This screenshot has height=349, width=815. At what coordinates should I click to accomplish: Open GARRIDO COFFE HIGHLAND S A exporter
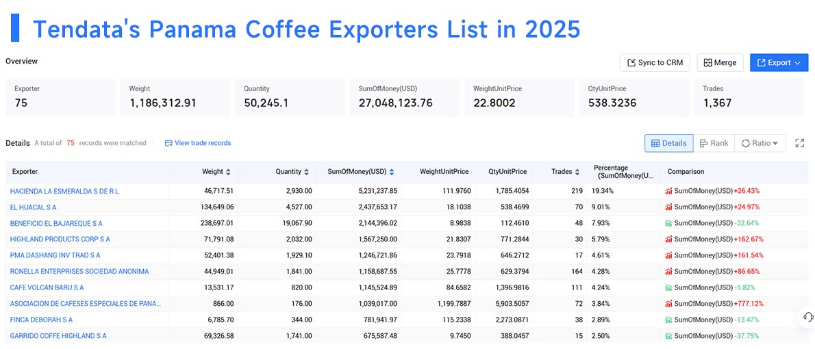click(x=58, y=336)
